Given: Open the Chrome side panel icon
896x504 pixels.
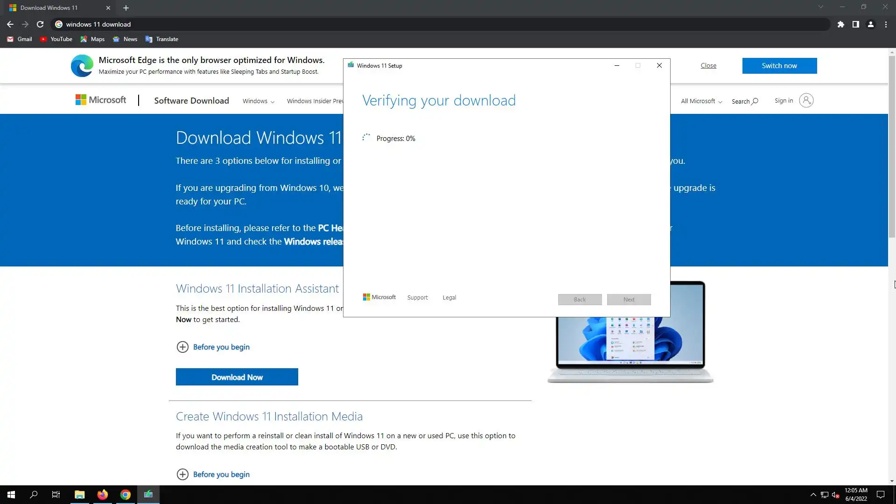Looking at the screenshot, I should [x=855, y=24].
